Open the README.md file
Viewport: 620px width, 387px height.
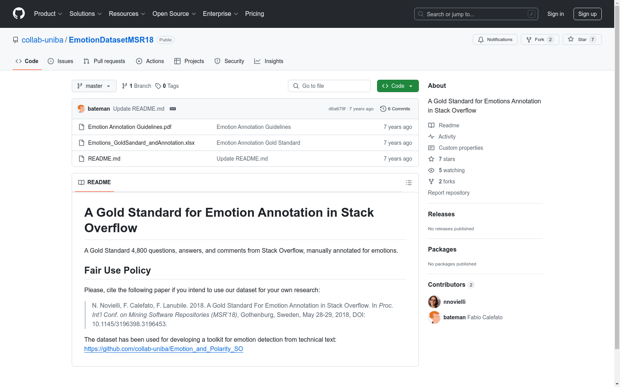click(x=104, y=159)
